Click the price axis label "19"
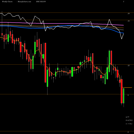The height and width of the screenshot is (134, 134). tap(128, 14)
